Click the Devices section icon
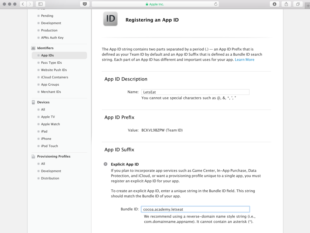 [33, 102]
